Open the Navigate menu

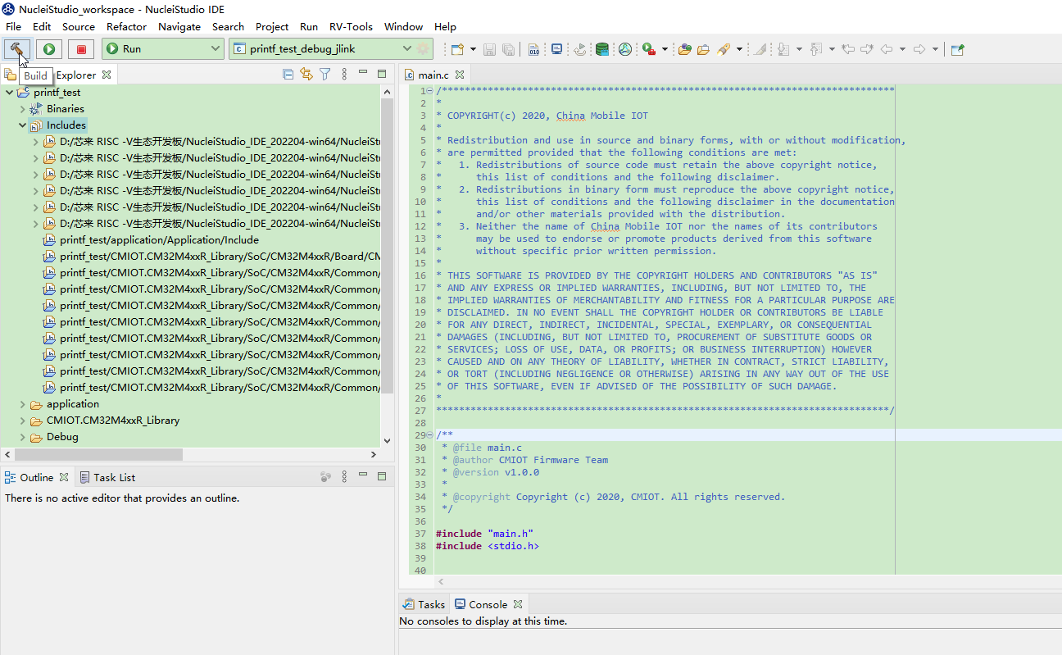tap(179, 26)
